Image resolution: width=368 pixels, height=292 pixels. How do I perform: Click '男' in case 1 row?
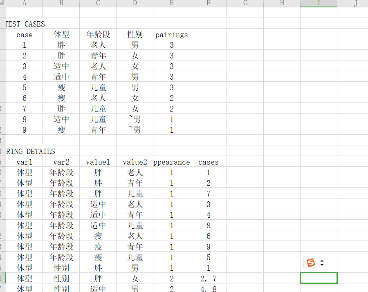(x=135, y=45)
